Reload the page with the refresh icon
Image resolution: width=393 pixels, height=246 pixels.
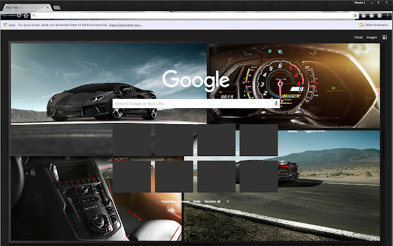coord(19,15)
